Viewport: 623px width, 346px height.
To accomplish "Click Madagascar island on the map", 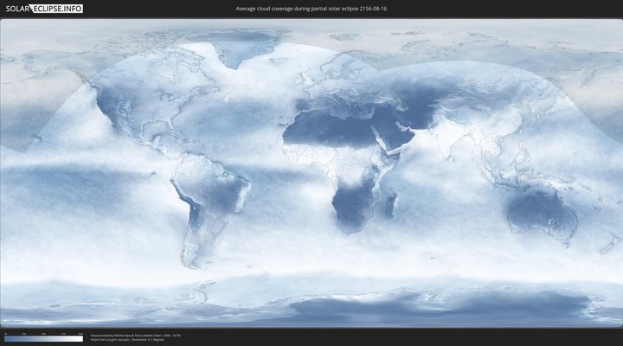I will tap(392, 204).
